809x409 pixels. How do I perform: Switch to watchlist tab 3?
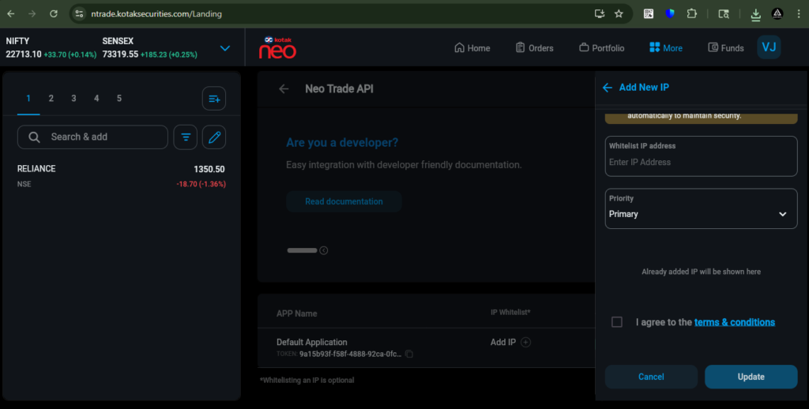(73, 99)
